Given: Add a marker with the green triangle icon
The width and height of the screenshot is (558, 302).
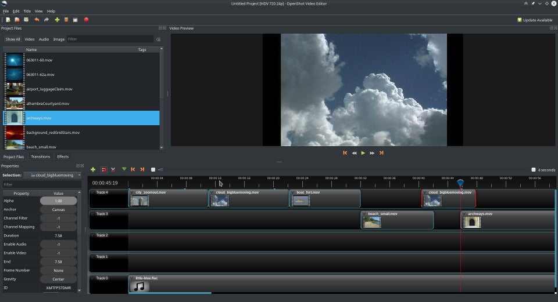Looking at the screenshot, I should click(x=124, y=169).
